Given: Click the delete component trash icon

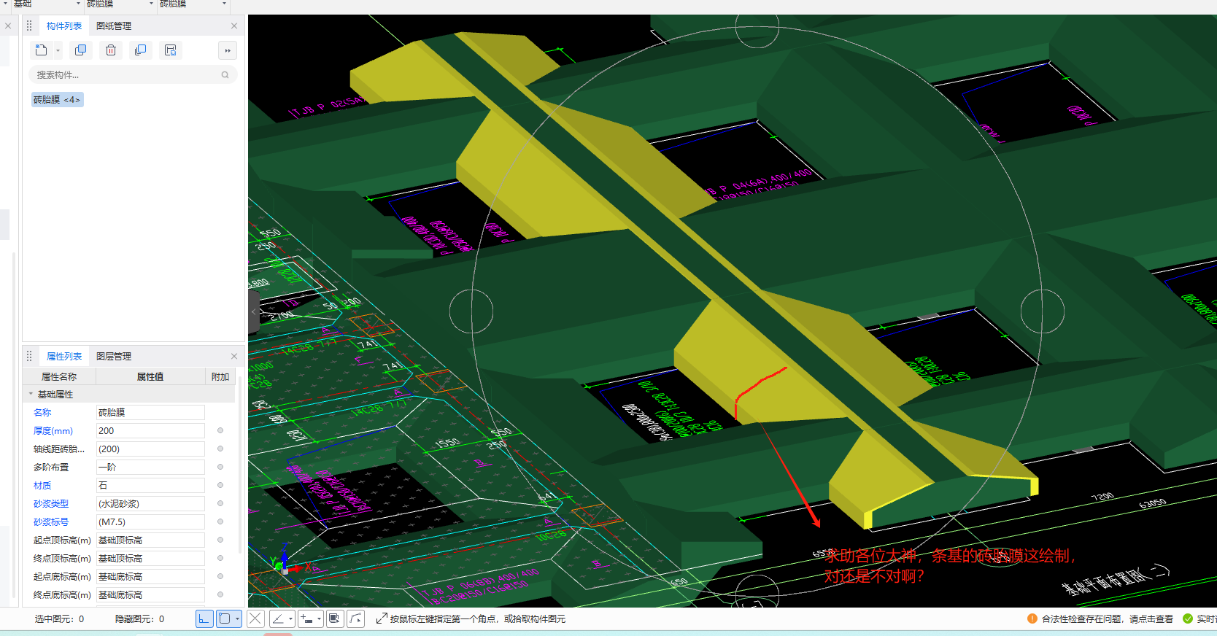Looking at the screenshot, I should tap(111, 50).
